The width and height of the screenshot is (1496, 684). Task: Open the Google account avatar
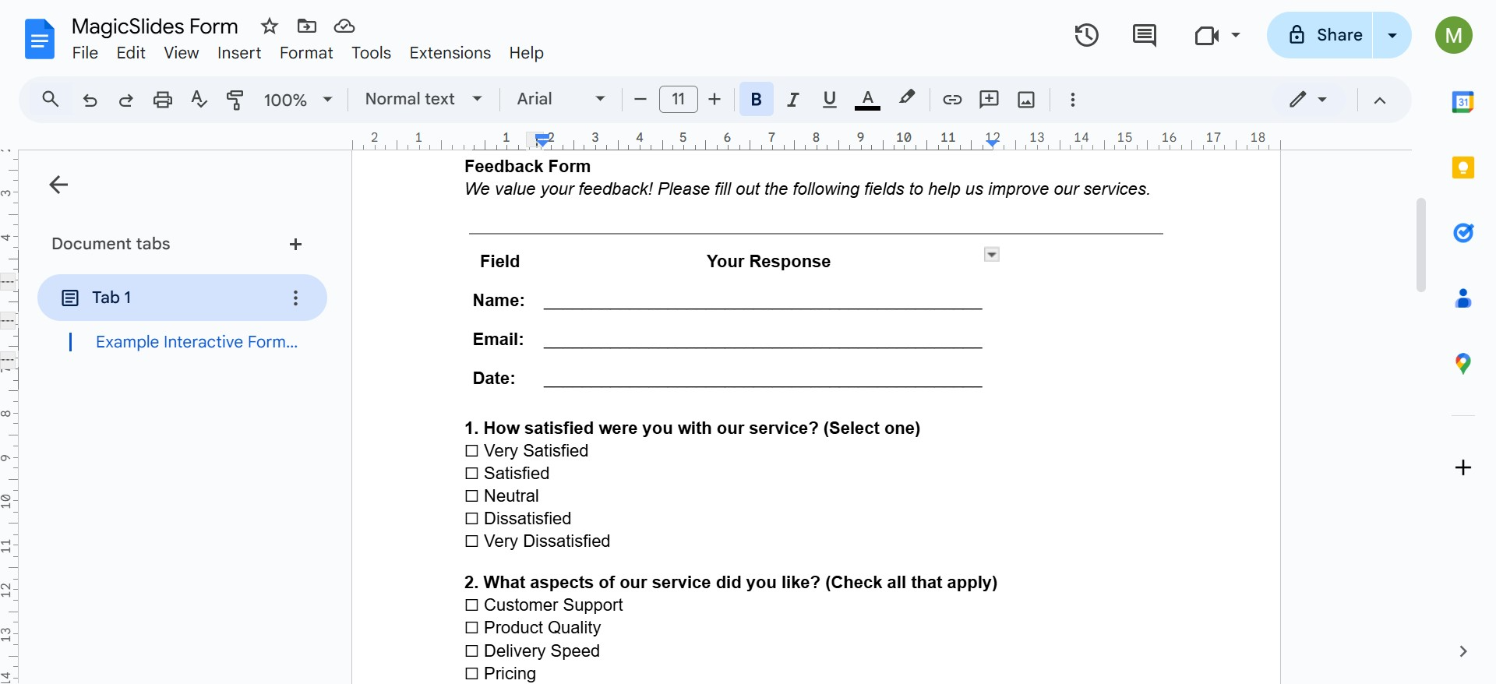pyautogui.click(x=1453, y=35)
